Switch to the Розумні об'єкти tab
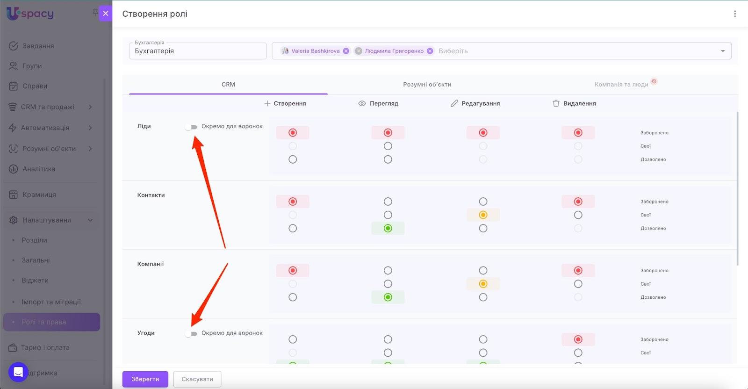This screenshot has height=389, width=748. click(x=427, y=85)
